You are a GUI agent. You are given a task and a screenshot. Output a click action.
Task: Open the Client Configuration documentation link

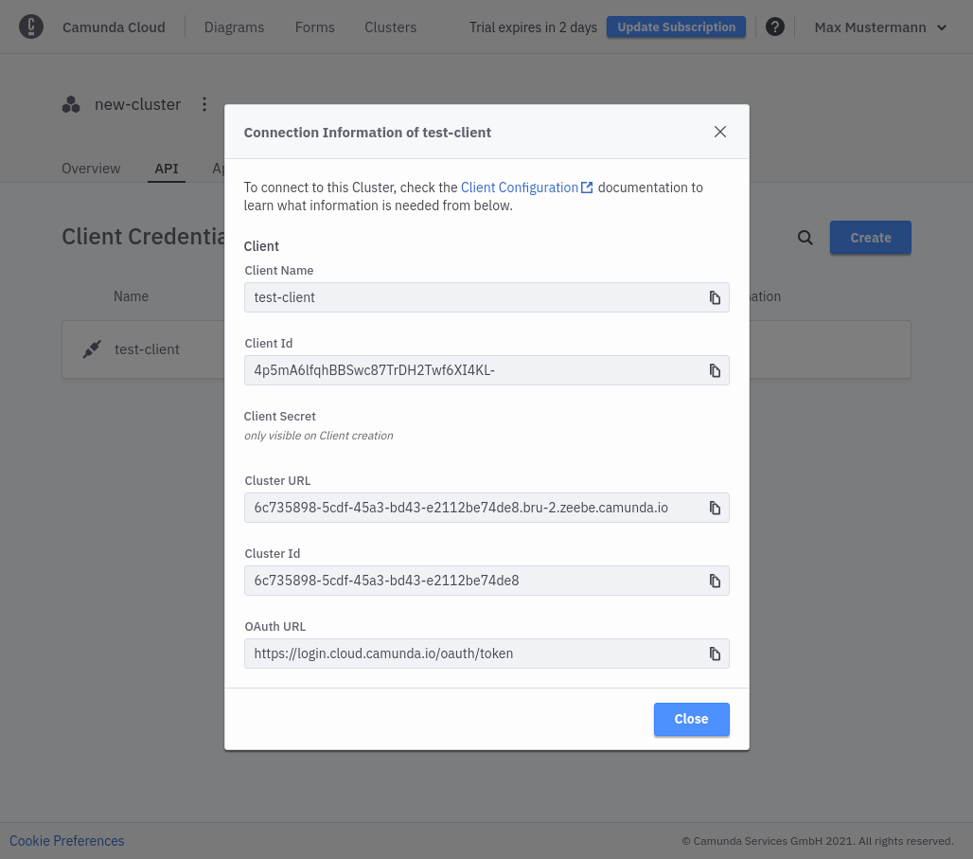point(521,188)
